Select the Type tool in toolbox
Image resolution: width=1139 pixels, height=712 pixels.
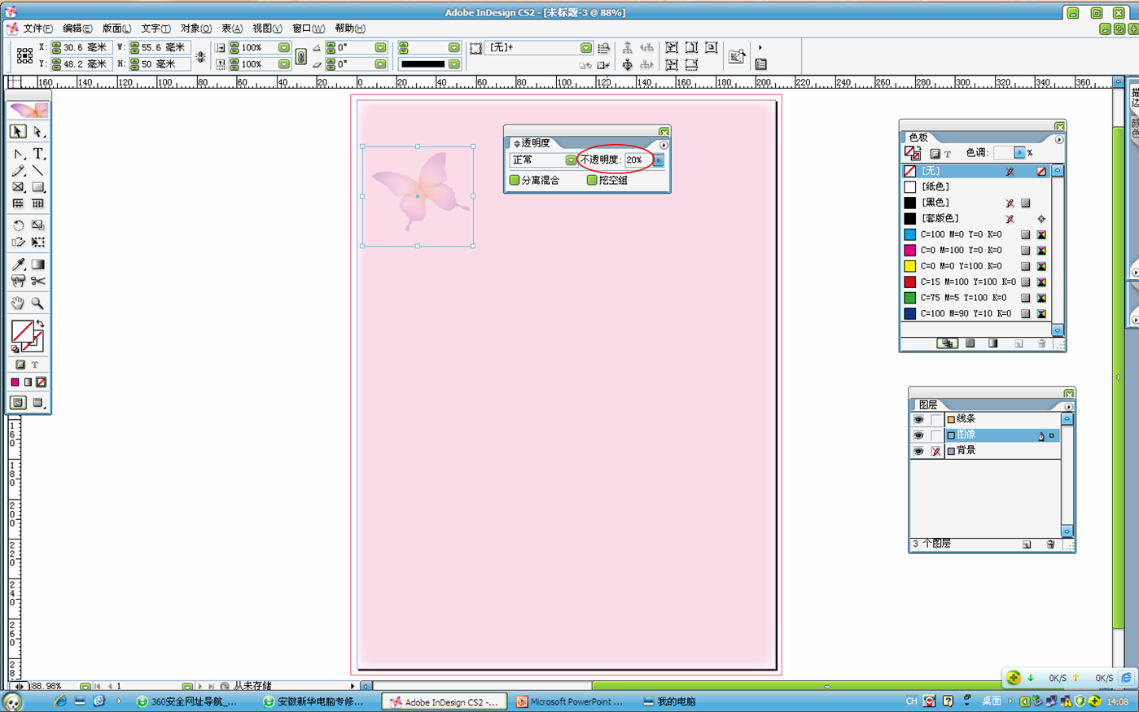[37, 154]
